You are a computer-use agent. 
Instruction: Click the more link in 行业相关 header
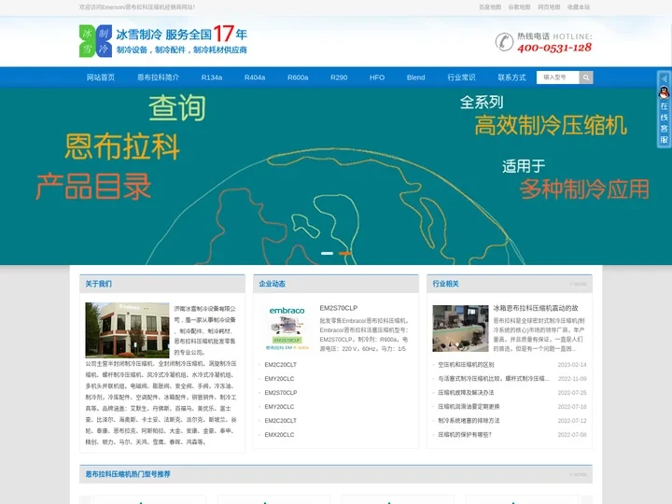click(578, 284)
